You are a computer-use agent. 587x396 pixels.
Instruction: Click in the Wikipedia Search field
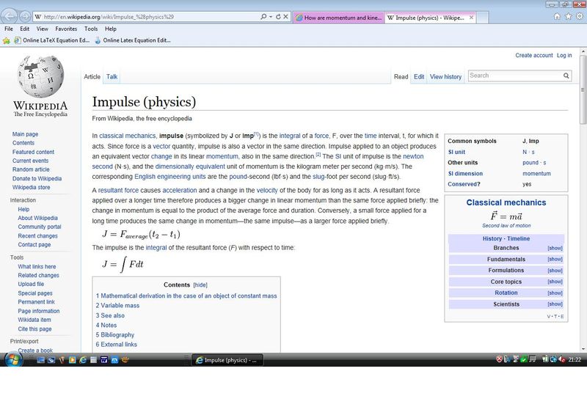514,76
